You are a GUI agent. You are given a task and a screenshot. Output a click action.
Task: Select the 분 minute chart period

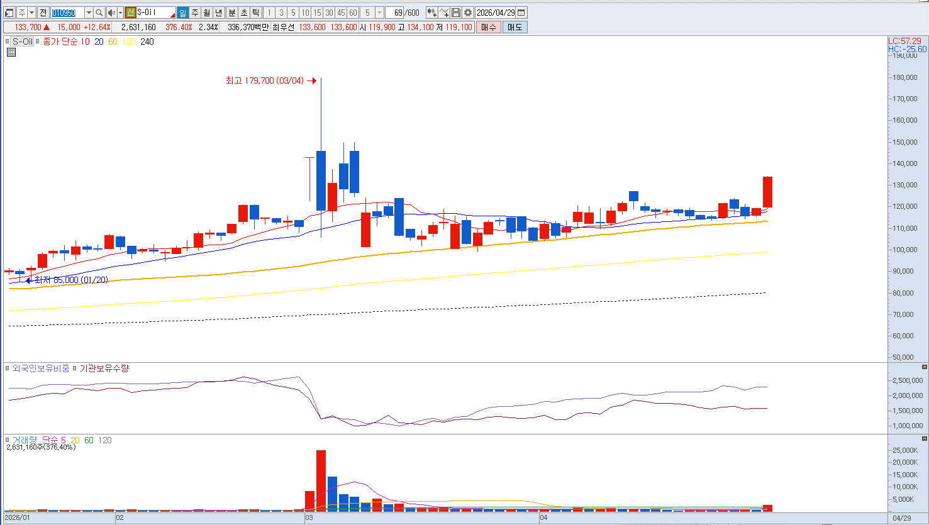[231, 13]
